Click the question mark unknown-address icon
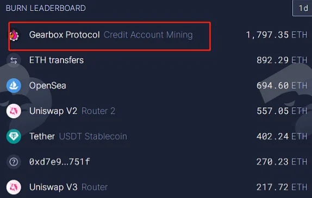The width and height of the screenshot is (312, 198). click(14, 162)
